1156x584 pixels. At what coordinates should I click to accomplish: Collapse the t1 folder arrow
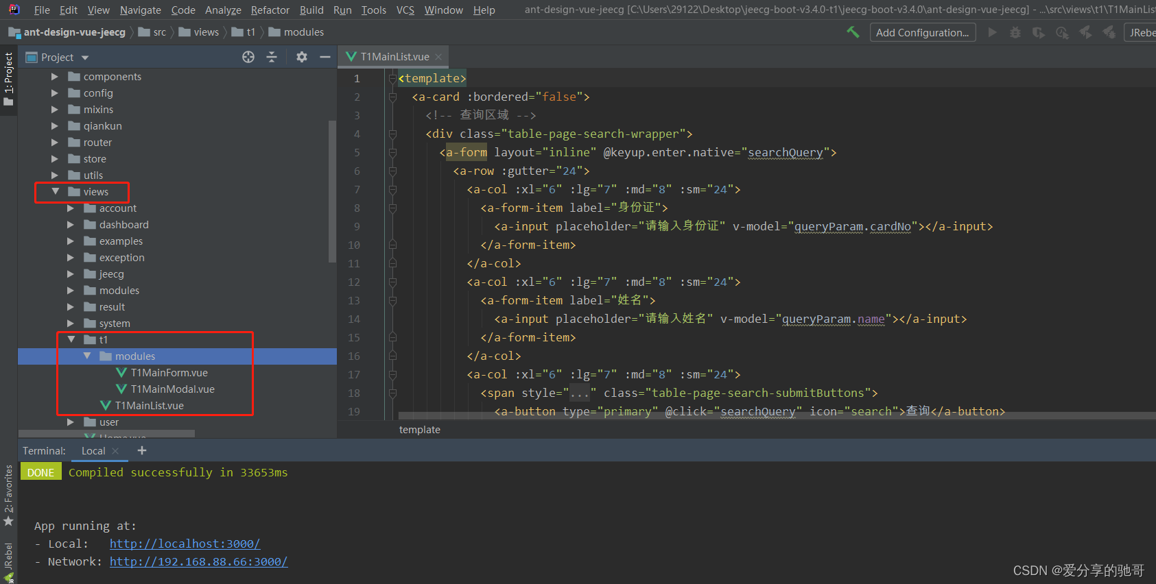(x=71, y=340)
